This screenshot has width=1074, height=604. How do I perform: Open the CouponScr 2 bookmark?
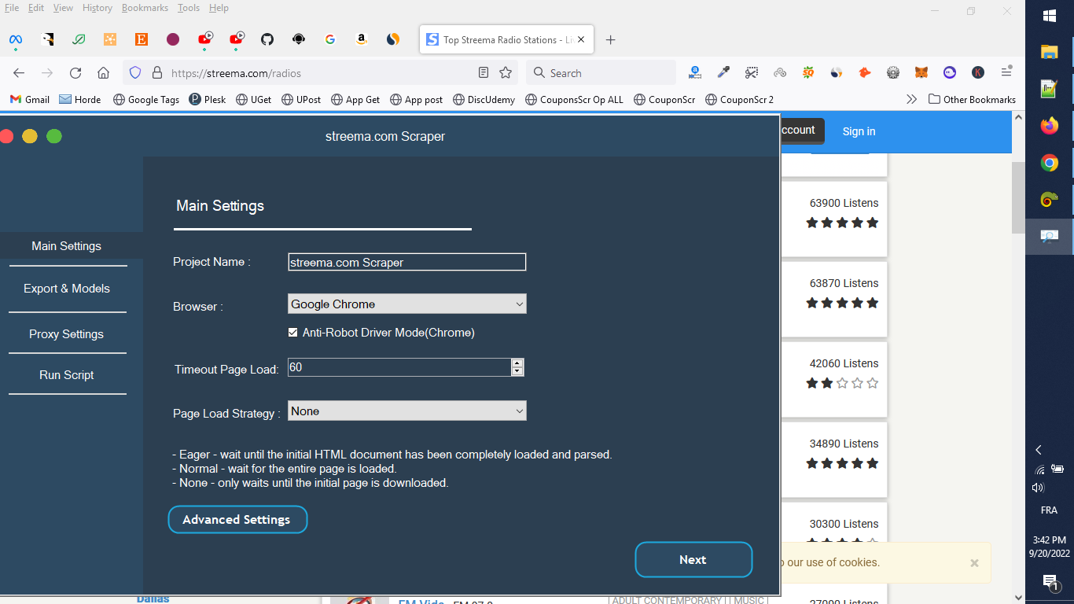click(x=739, y=99)
